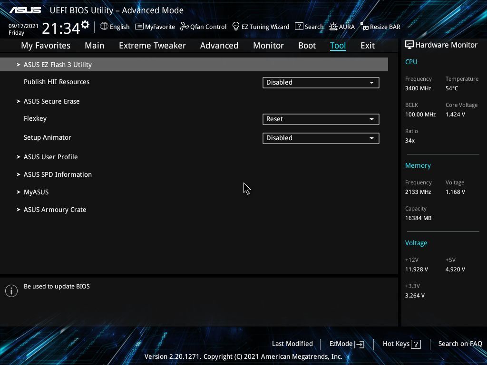Click +12V reading 11.928 V

point(416,269)
